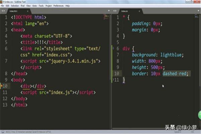Open tab list dropdown arrow of right pane
201x134 pixels.
[x=199, y=11]
